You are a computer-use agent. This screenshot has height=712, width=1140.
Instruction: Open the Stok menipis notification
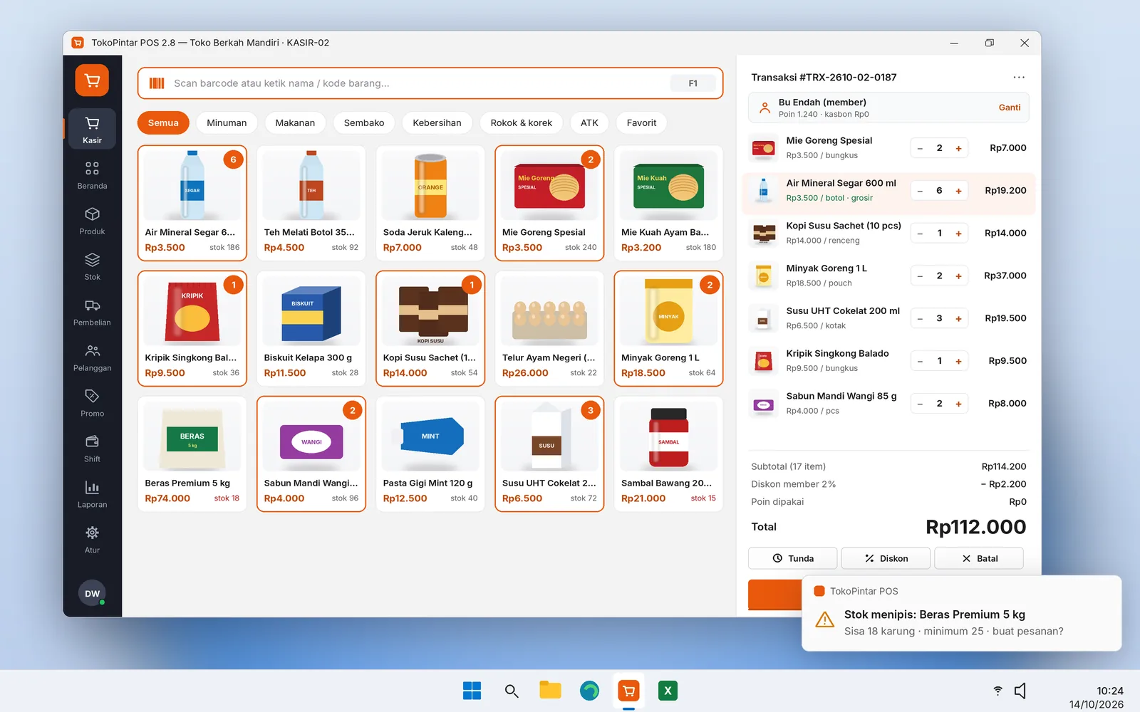point(962,613)
